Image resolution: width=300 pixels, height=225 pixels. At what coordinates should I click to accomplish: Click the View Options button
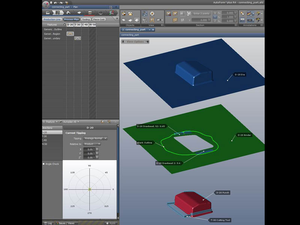135,42
